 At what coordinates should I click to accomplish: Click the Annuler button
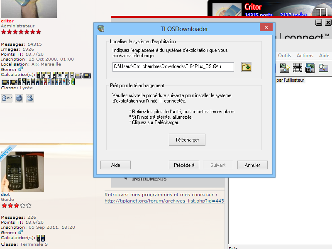[x=252, y=165]
